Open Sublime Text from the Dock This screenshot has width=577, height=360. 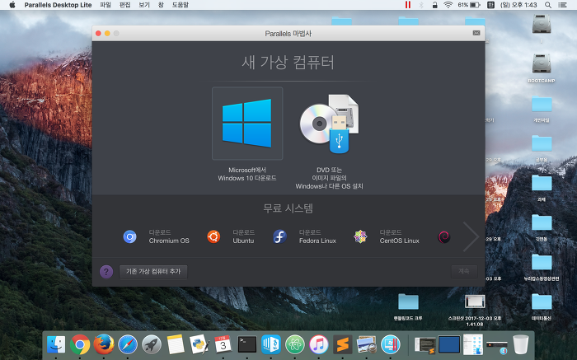pyautogui.click(x=343, y=345)
